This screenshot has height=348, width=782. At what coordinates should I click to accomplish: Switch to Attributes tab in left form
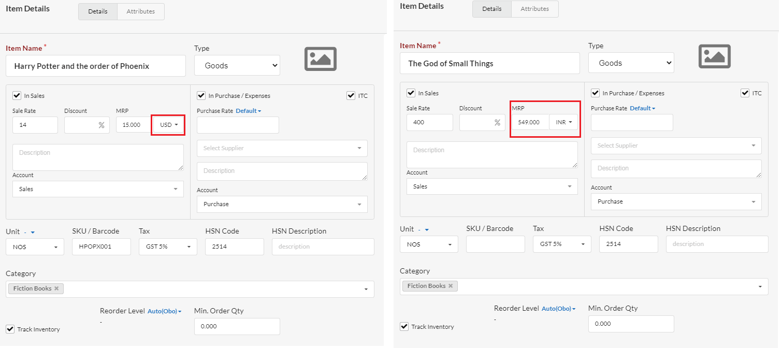(x=141, y=11)
